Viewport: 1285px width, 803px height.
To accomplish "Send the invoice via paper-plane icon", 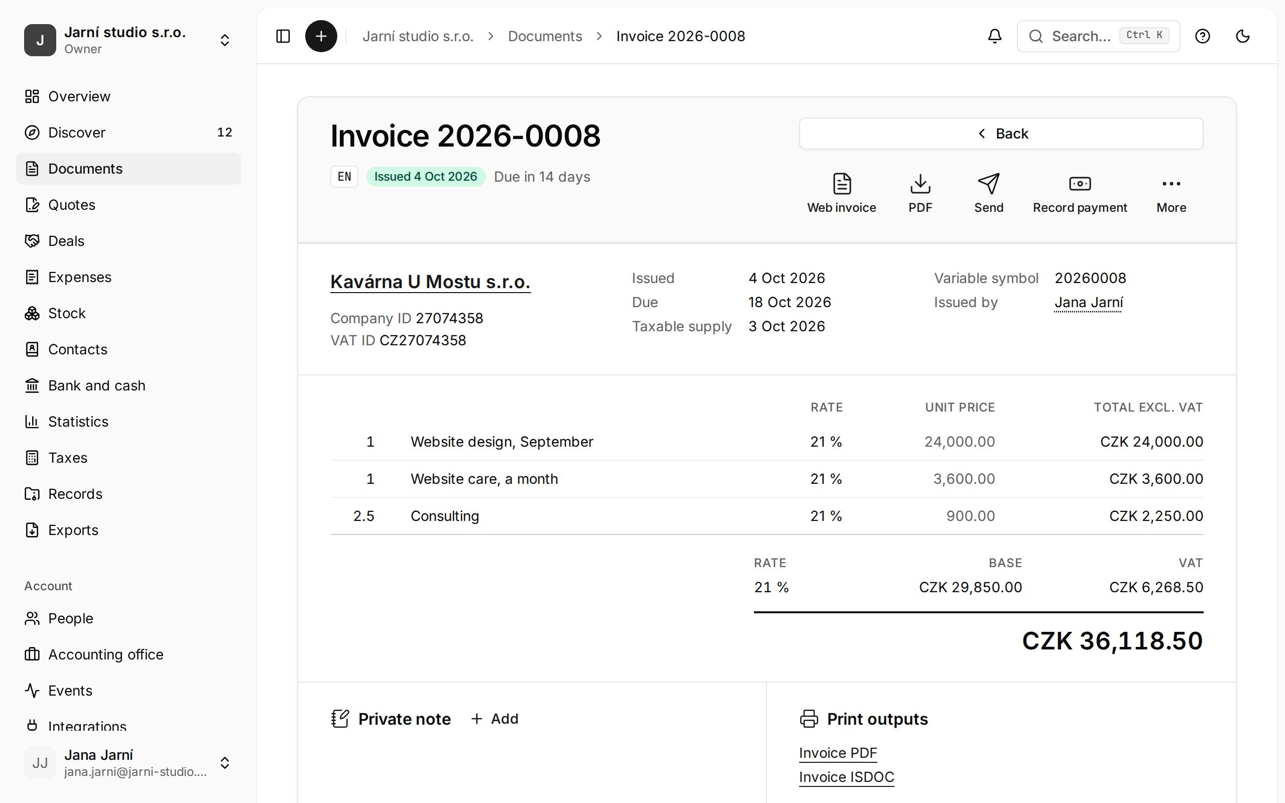I will pyautogui.click(x=989, y=193).
